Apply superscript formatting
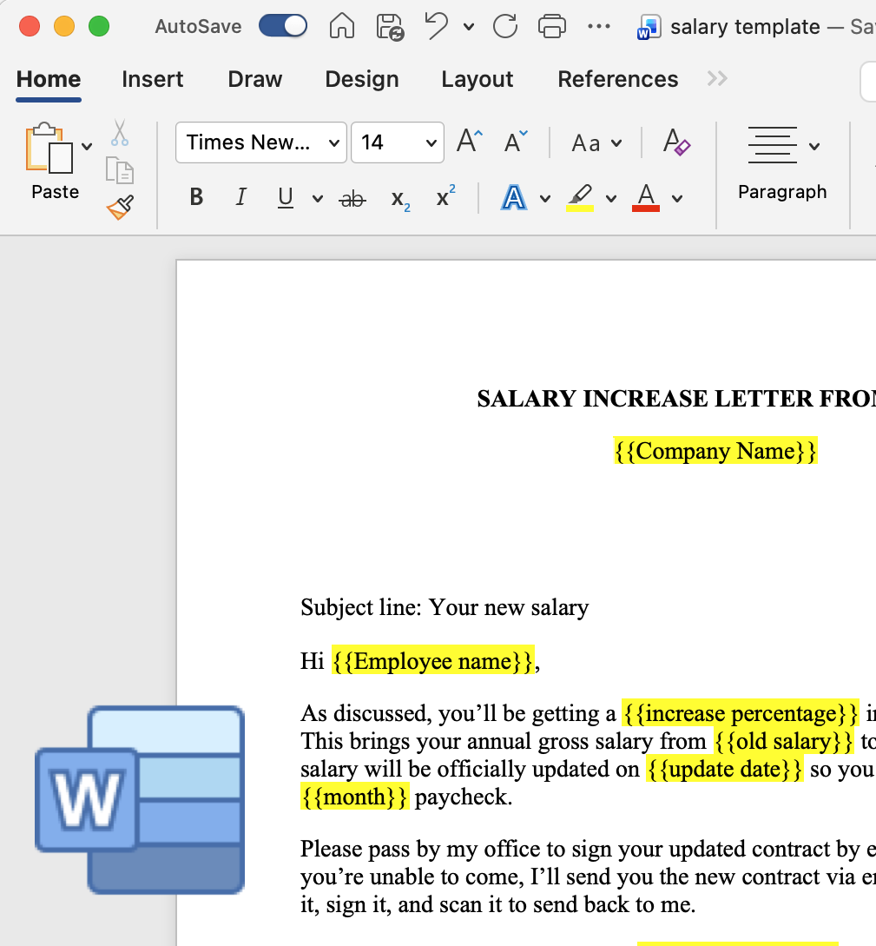Viewport: 876px width, 946px height. (444, 197)
